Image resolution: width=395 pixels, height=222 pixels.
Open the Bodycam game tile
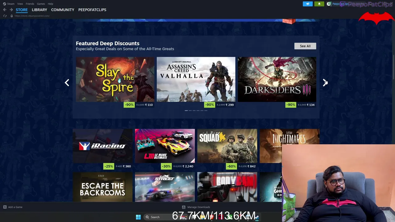point(227,187)
